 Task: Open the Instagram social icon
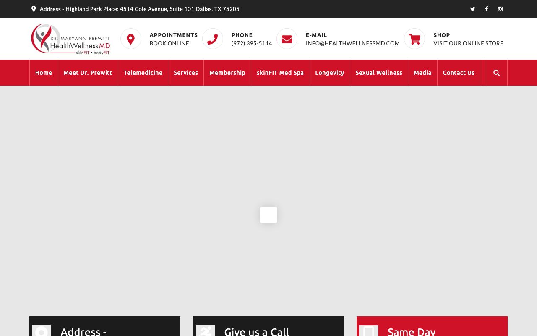coord(500,9)
